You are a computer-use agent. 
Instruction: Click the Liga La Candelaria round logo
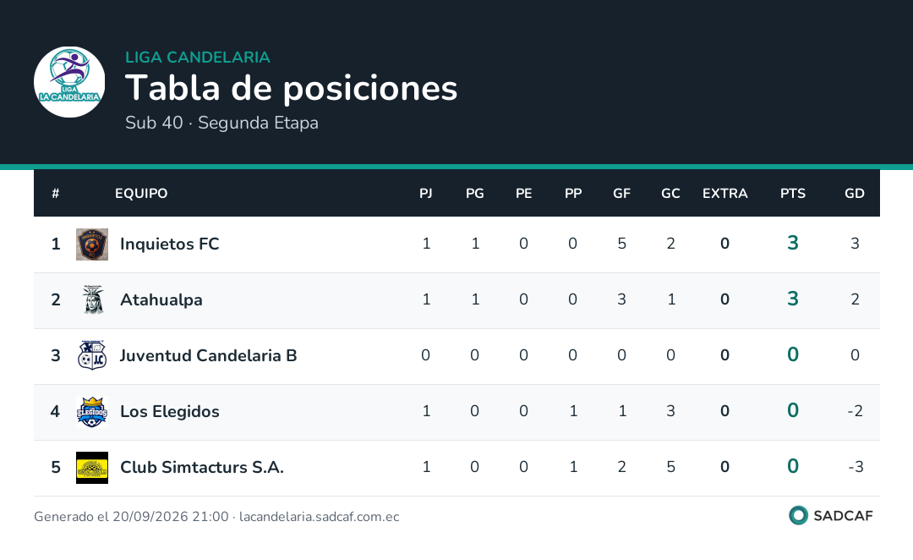point(69,82)
